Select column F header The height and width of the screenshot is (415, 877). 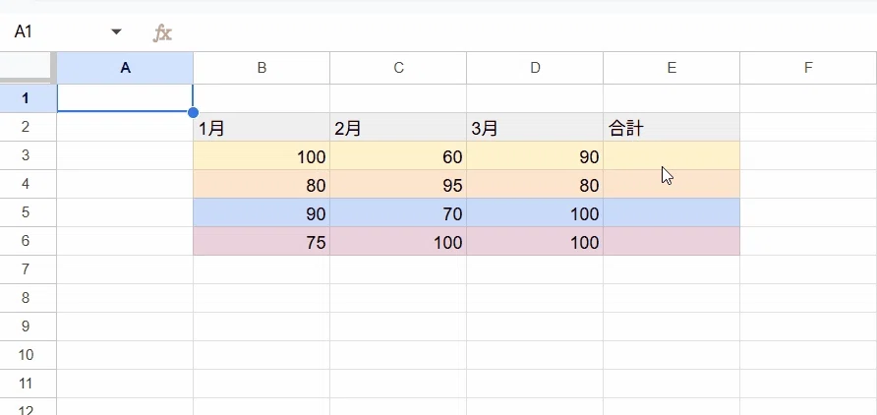click(x=808, y=68)
